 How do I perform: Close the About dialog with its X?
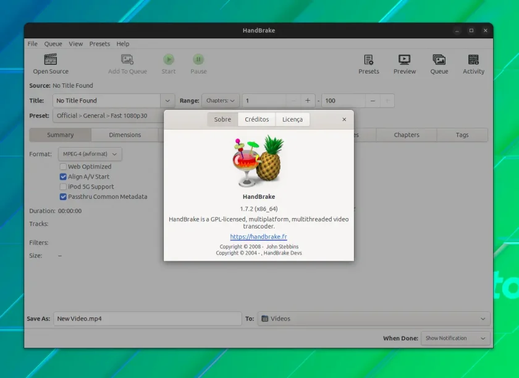(x=344, y=119)
